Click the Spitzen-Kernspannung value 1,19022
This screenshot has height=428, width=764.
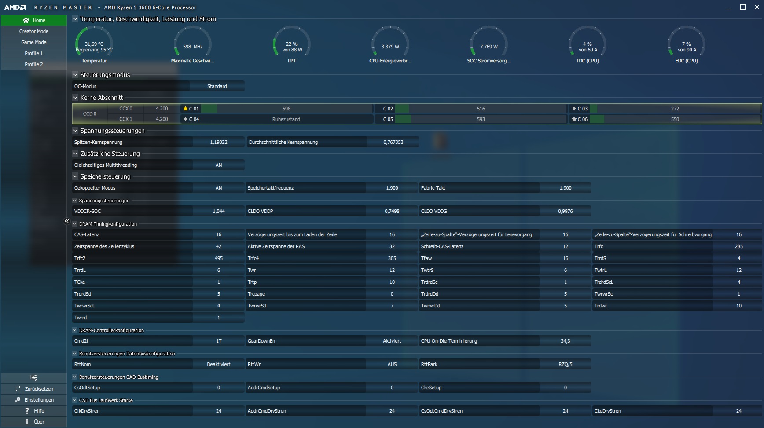pyautogui.click(x=219, y=142)
